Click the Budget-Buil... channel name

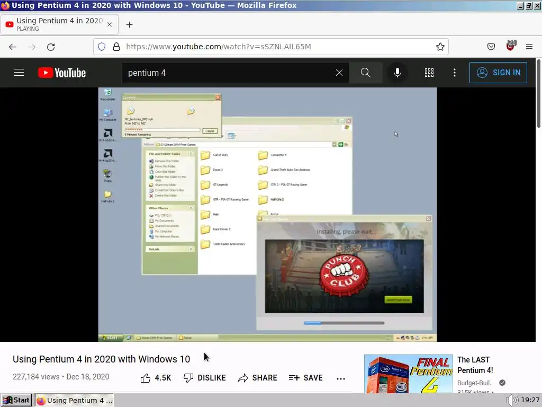click(475, 383)
